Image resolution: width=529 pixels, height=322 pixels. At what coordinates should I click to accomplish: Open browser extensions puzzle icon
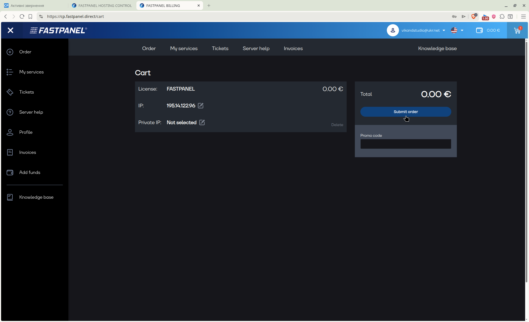pyautogui.click(x=502, y=17)
